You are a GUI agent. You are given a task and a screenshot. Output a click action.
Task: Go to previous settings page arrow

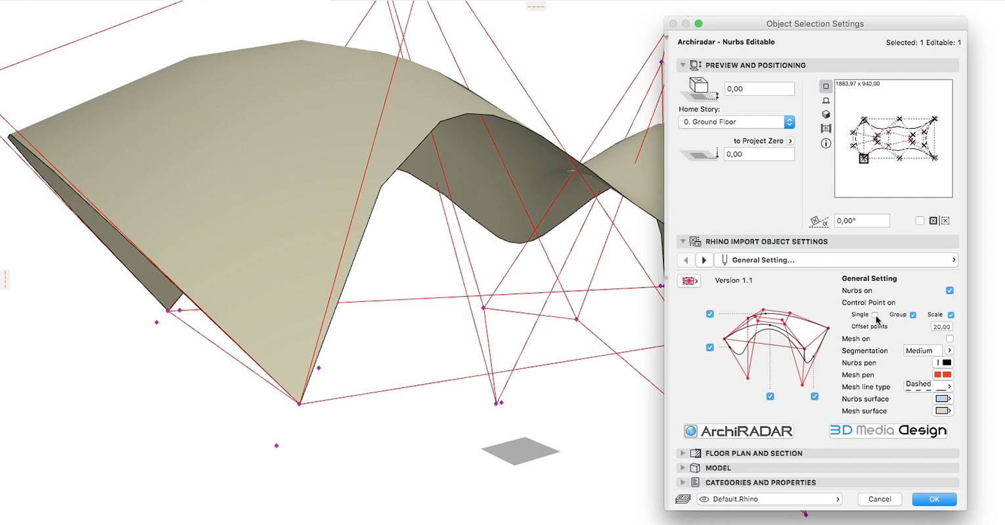point(686,260)
